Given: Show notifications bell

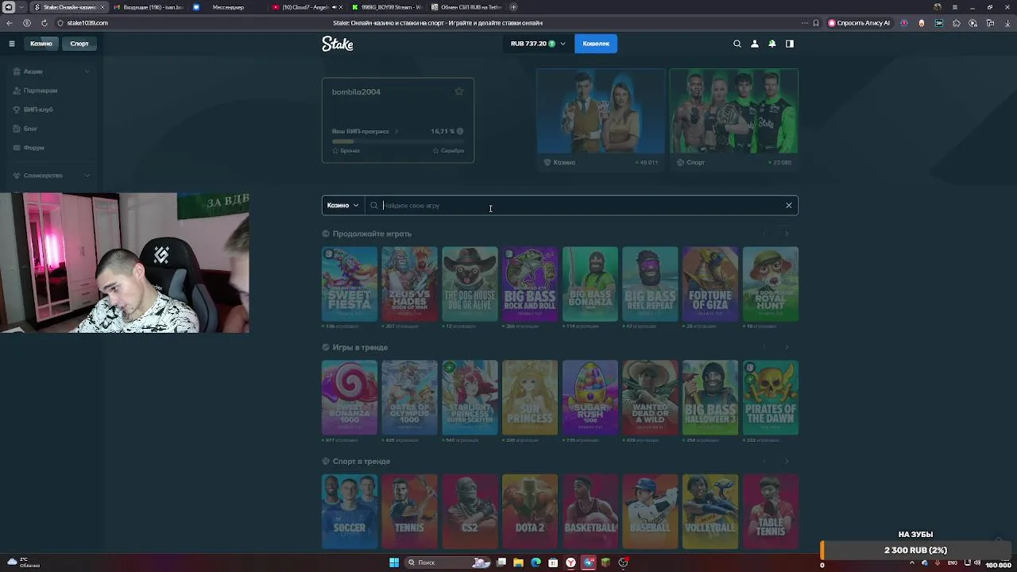Looking at the screenshot, I should (772, 44).
